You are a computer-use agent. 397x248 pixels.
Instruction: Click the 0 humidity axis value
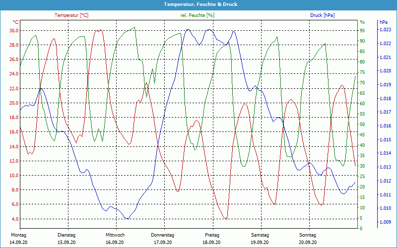click(361, 228)
